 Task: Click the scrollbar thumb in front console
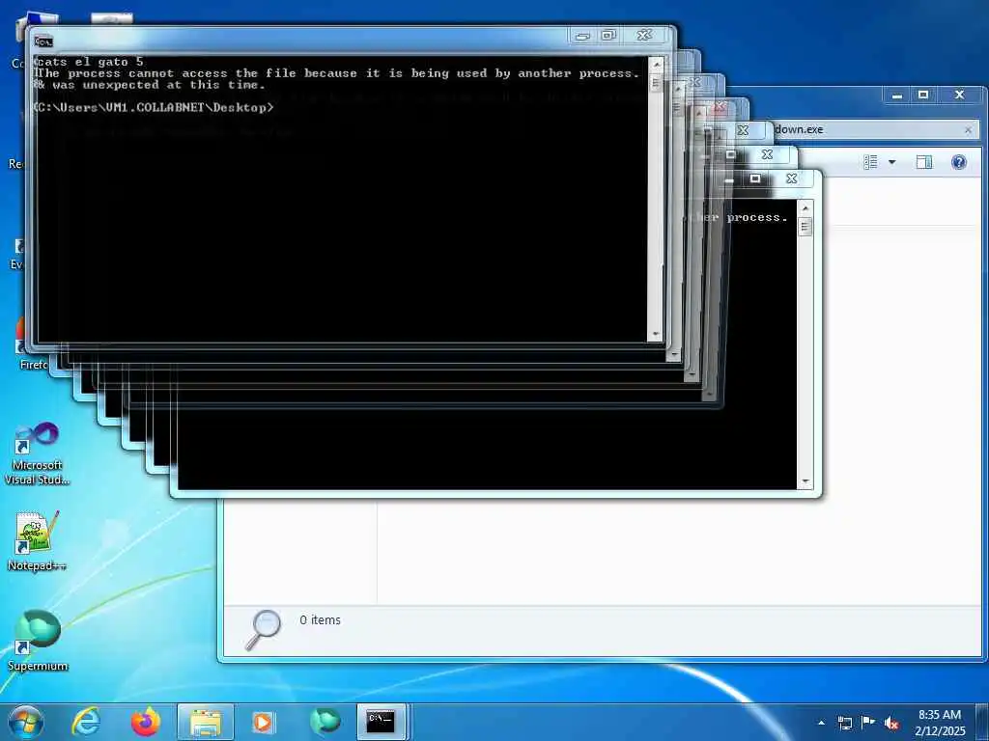[656, 83]
